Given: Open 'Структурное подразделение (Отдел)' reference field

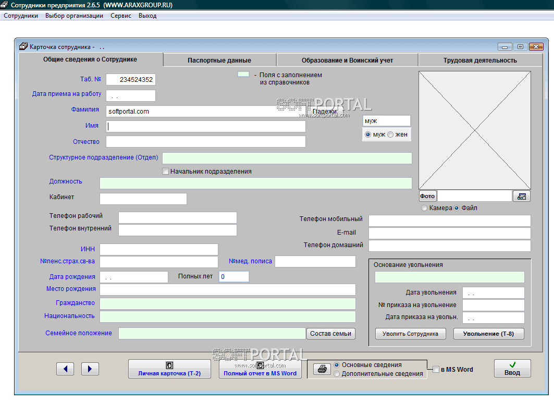Looking at the screenshot, I should [287, 158].
